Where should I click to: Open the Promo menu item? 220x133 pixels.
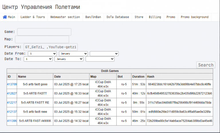tap(171, 17)
